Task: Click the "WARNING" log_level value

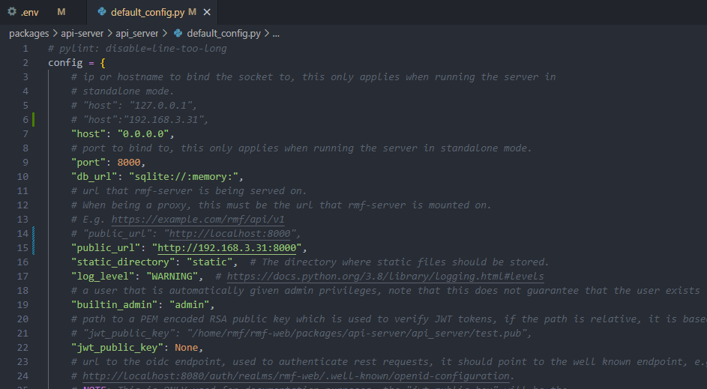Action: [172, 277]
